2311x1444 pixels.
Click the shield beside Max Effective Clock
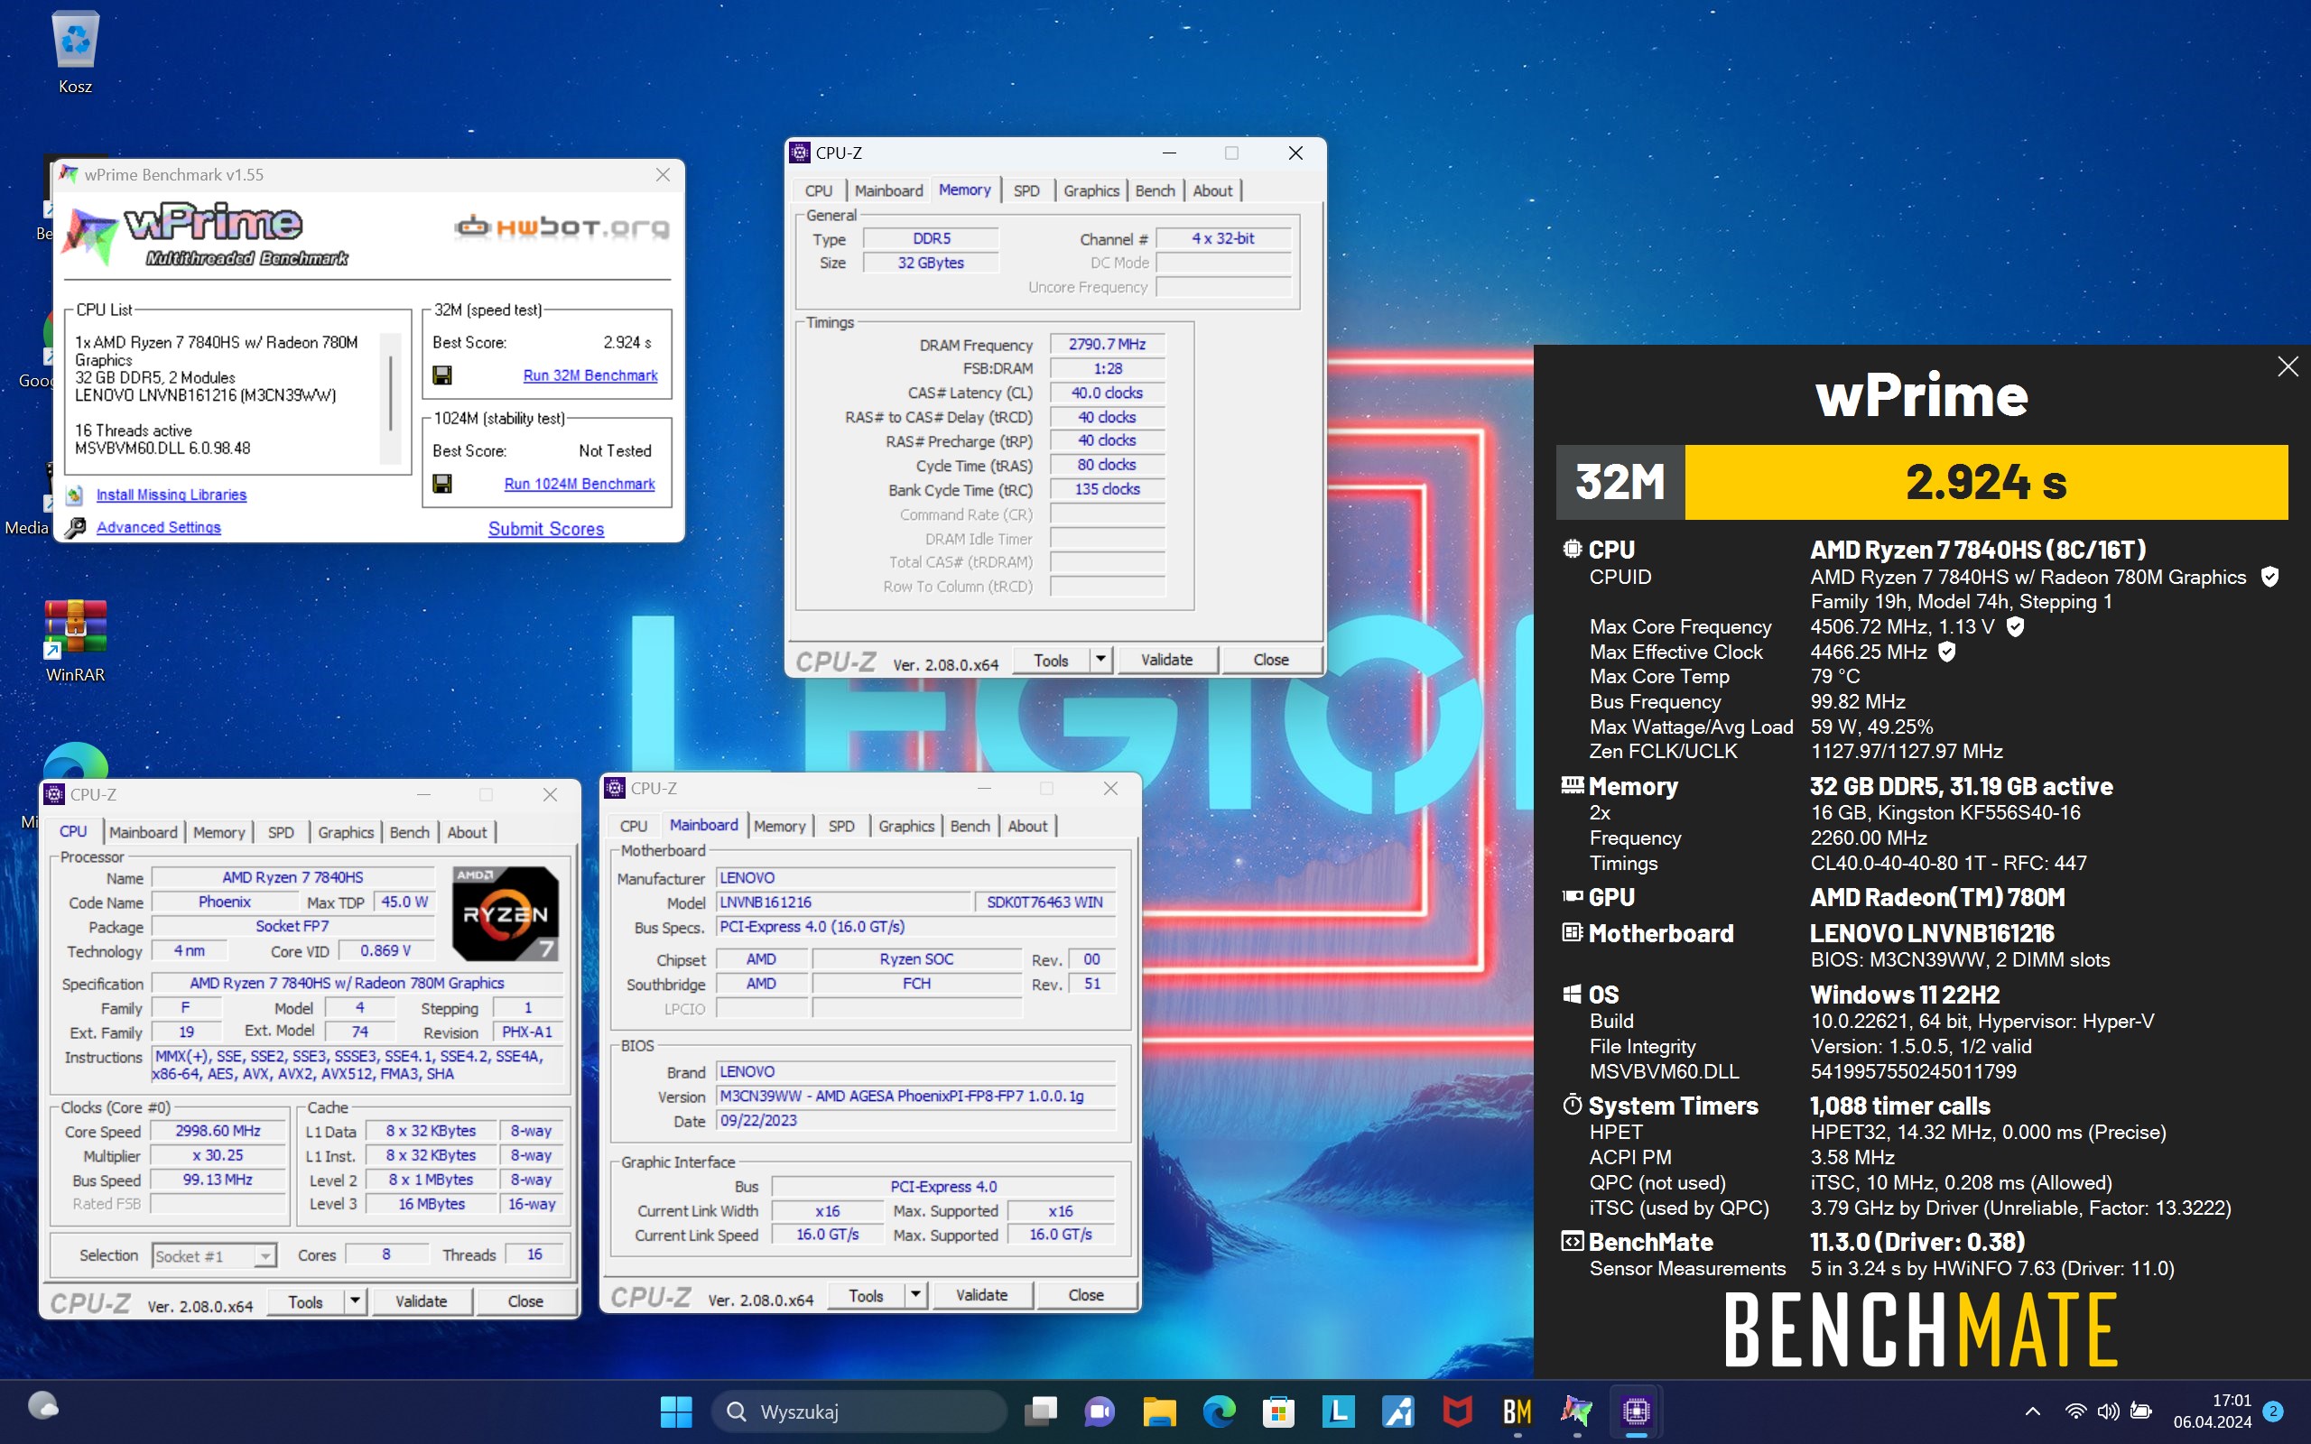click(x=1947, y=652)
